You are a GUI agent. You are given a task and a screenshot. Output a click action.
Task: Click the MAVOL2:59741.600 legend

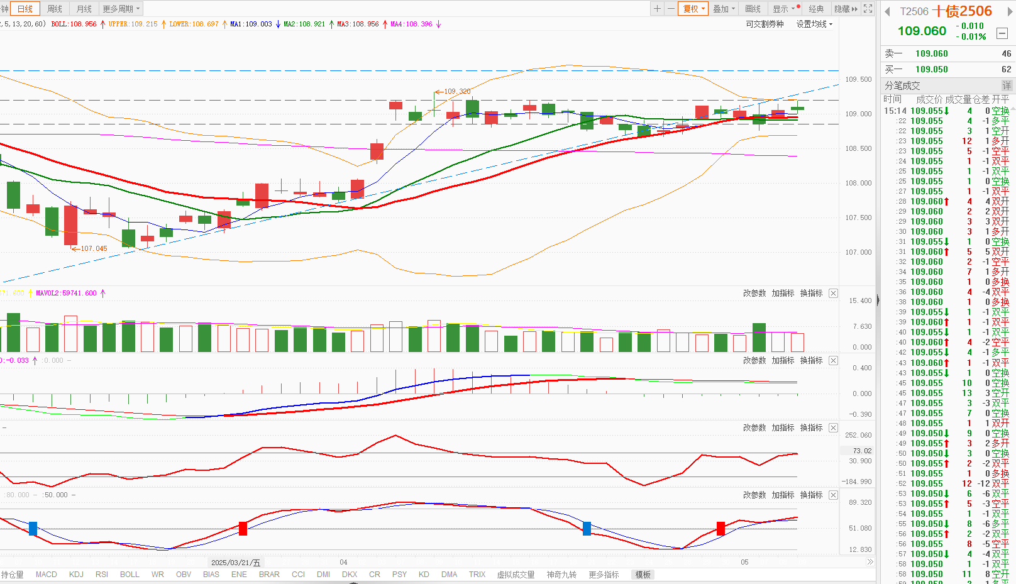pos(66,293)
